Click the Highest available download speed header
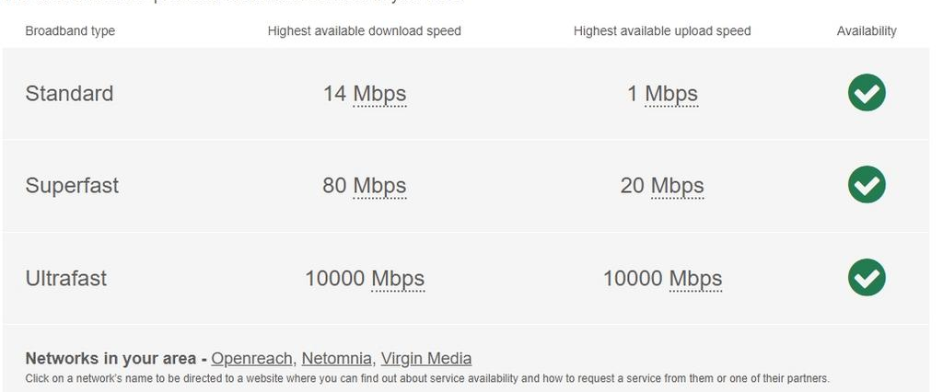Viewport: 943px width, 392px height. pos(364,31)
